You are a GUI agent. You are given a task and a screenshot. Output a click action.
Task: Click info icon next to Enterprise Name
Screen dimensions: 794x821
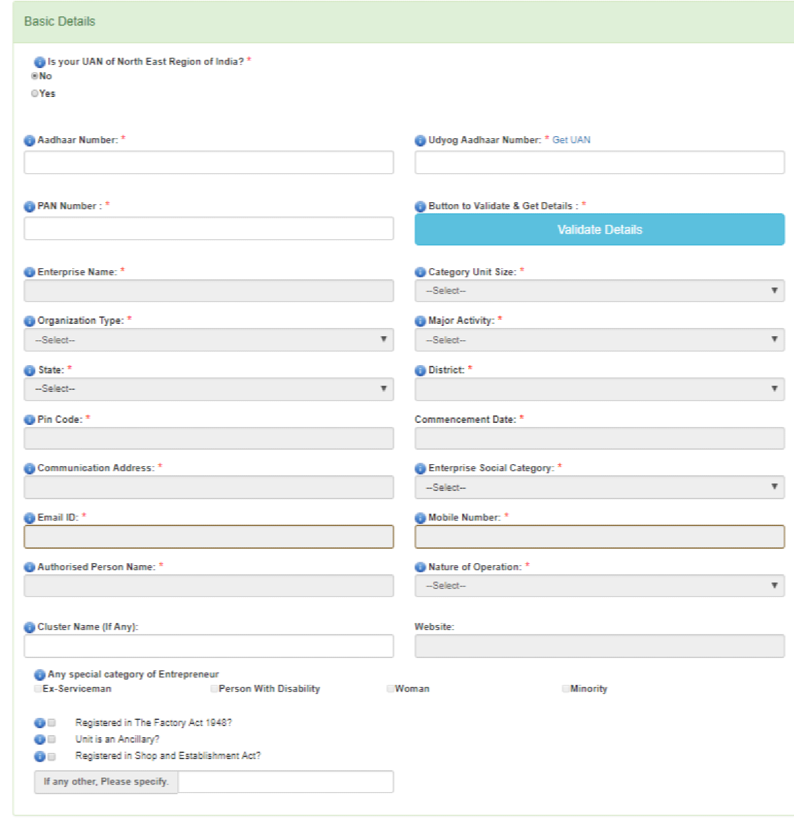coord(30,272)
